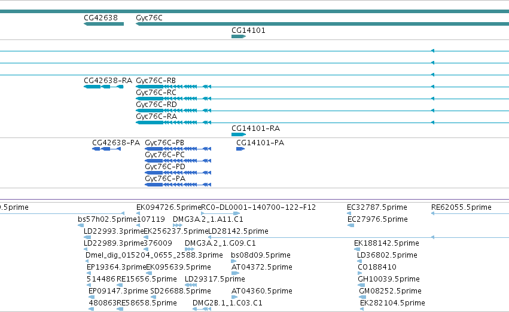Click EST EP09147.3prime
Image resolution: width=509 pixels, height=312 pixels.
tap(118, 291)
